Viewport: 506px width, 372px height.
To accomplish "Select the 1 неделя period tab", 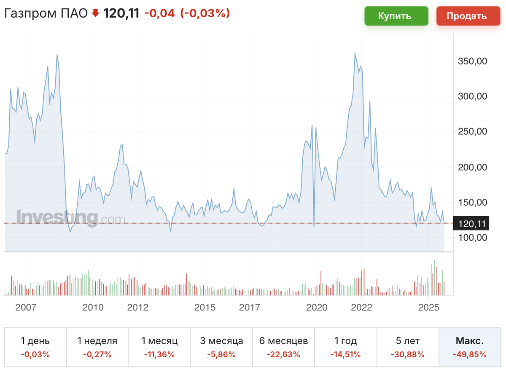I will (97, 347).
